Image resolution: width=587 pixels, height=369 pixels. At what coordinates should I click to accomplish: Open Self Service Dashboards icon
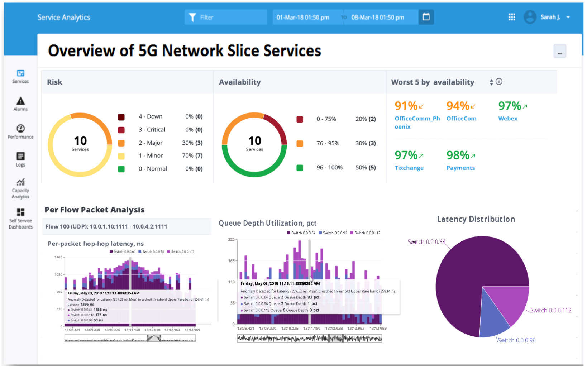click(20, 212)
